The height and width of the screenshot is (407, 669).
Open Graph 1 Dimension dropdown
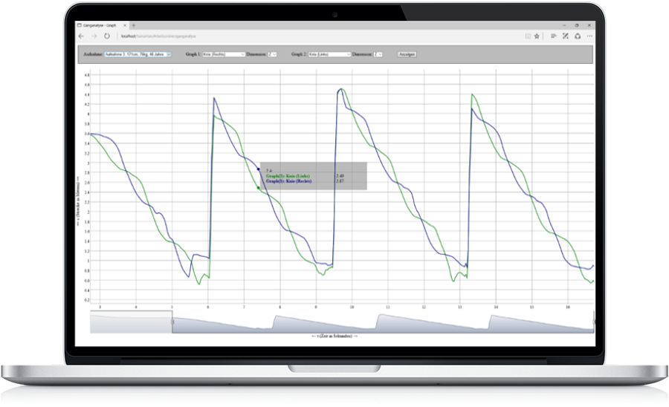273,54
